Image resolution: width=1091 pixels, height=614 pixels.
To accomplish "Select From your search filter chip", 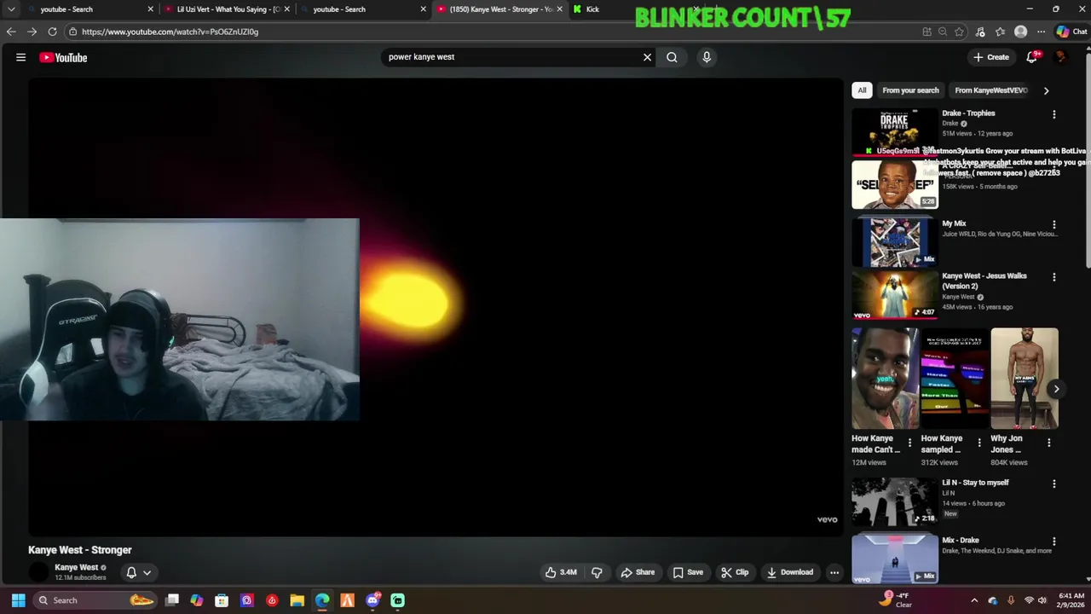I will click(x=910, y=90).
